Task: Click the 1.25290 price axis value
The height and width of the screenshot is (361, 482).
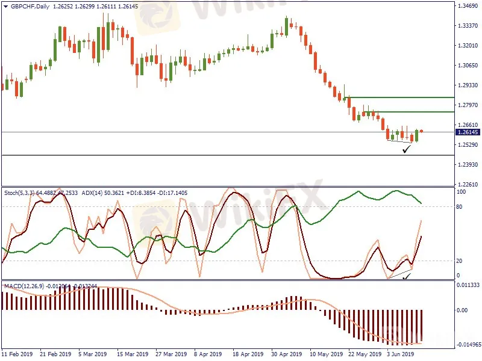Action: tap(468, 144)
